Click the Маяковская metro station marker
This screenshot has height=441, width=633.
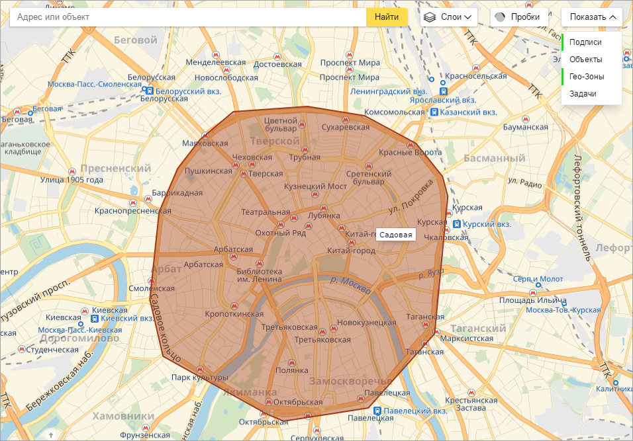(187, 143)
